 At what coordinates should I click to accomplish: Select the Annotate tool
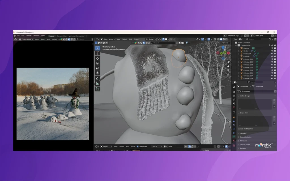(x=97, y=79)
